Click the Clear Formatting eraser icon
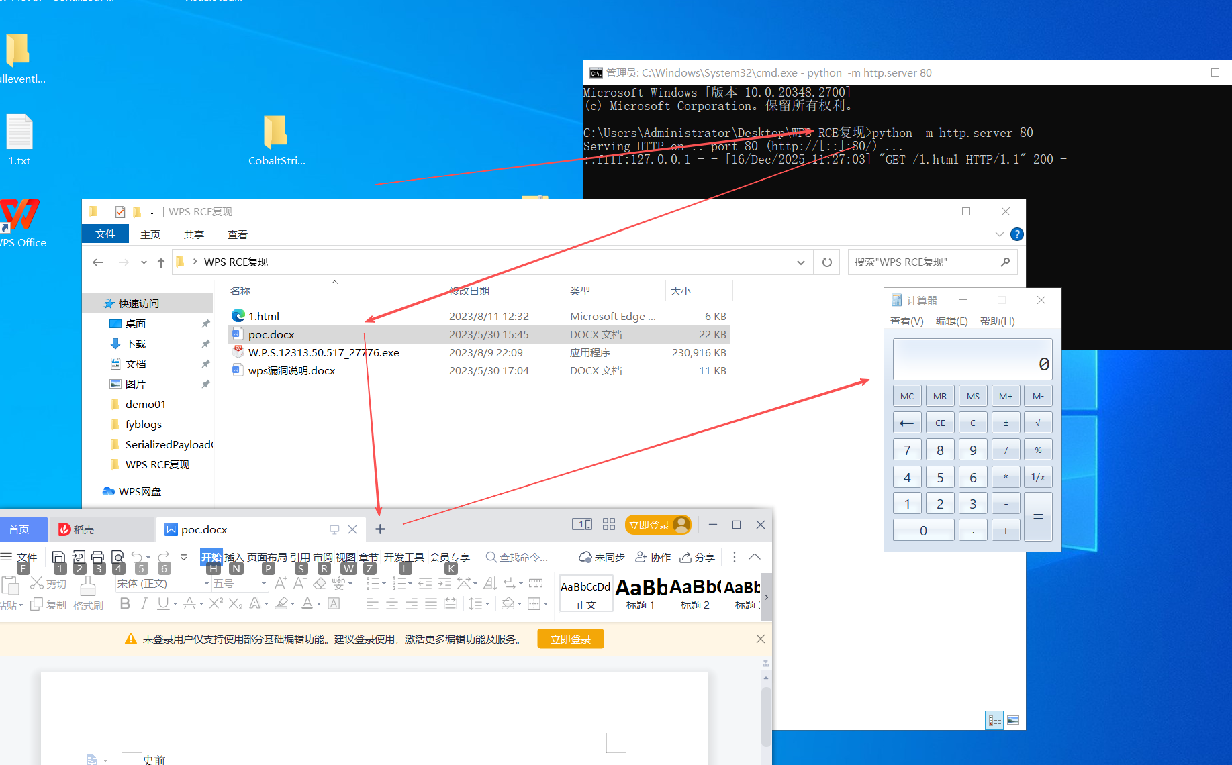 pos(320,583)
